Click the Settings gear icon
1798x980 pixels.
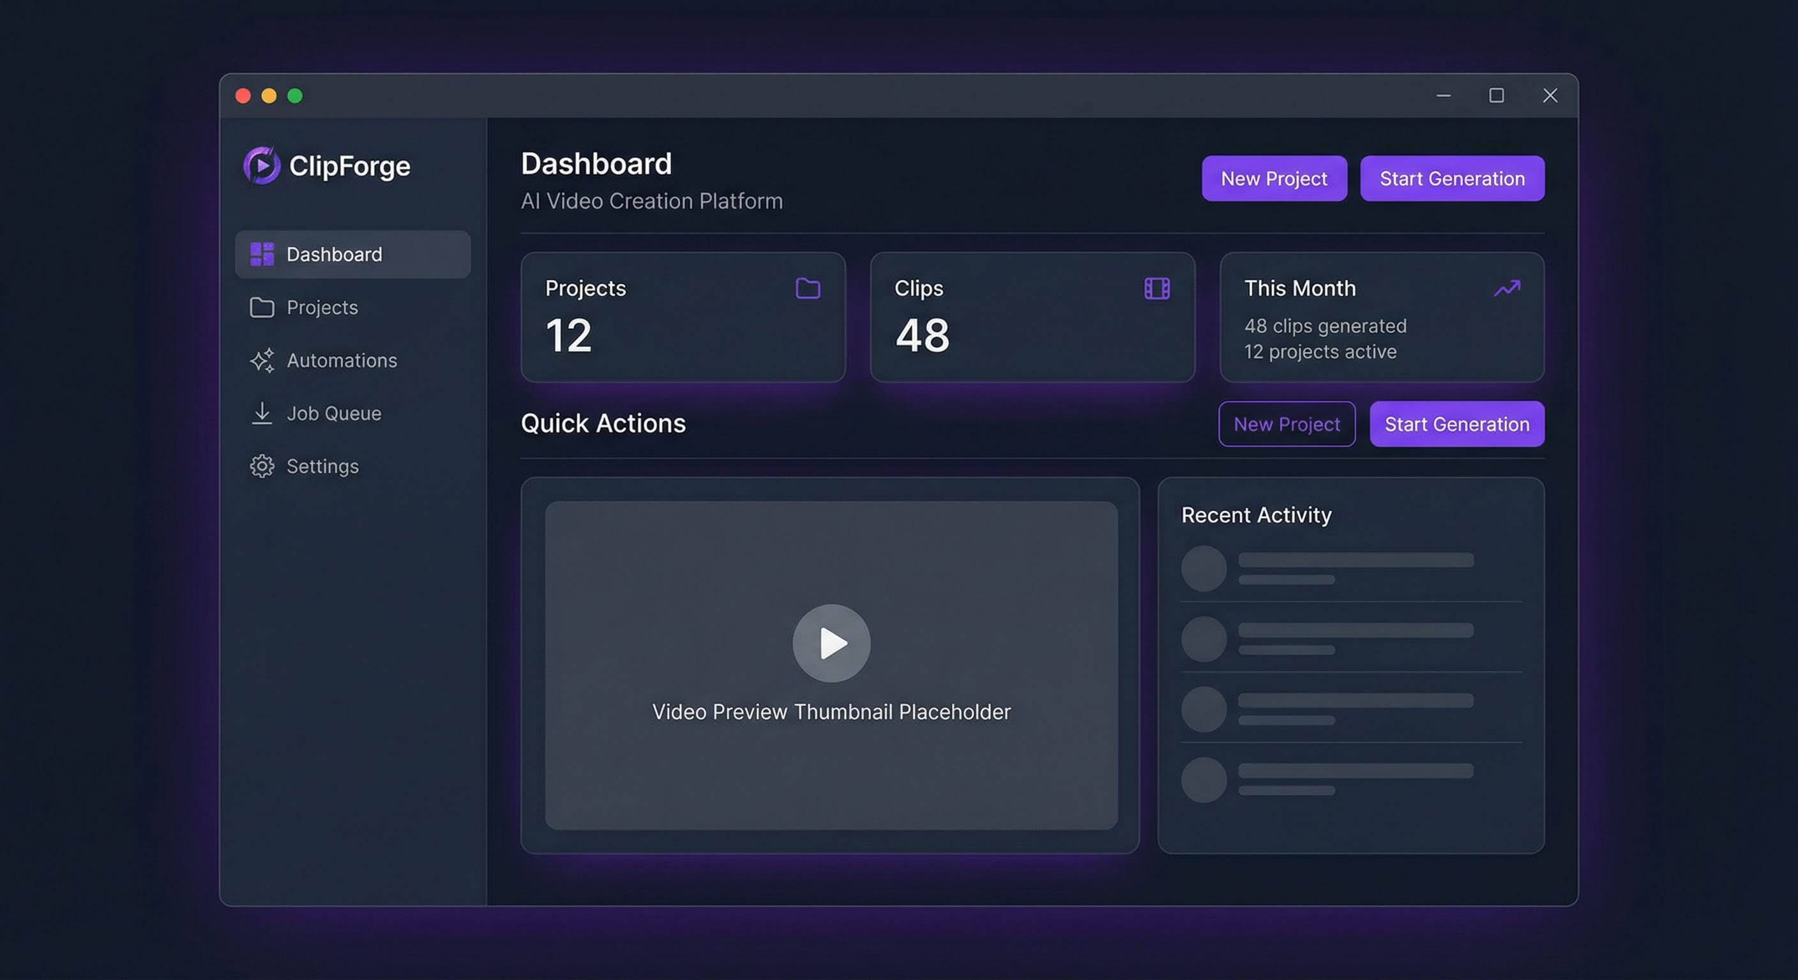262,466
